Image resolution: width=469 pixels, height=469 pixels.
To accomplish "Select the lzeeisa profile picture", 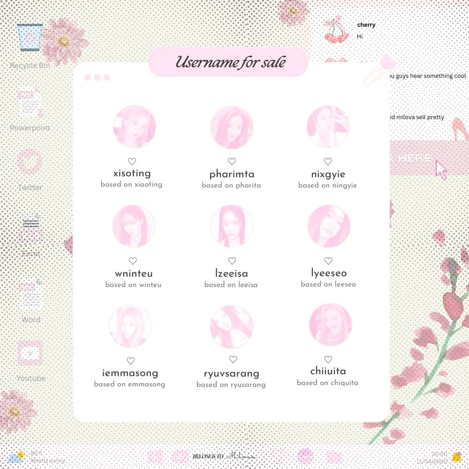I will coord(231,226).
